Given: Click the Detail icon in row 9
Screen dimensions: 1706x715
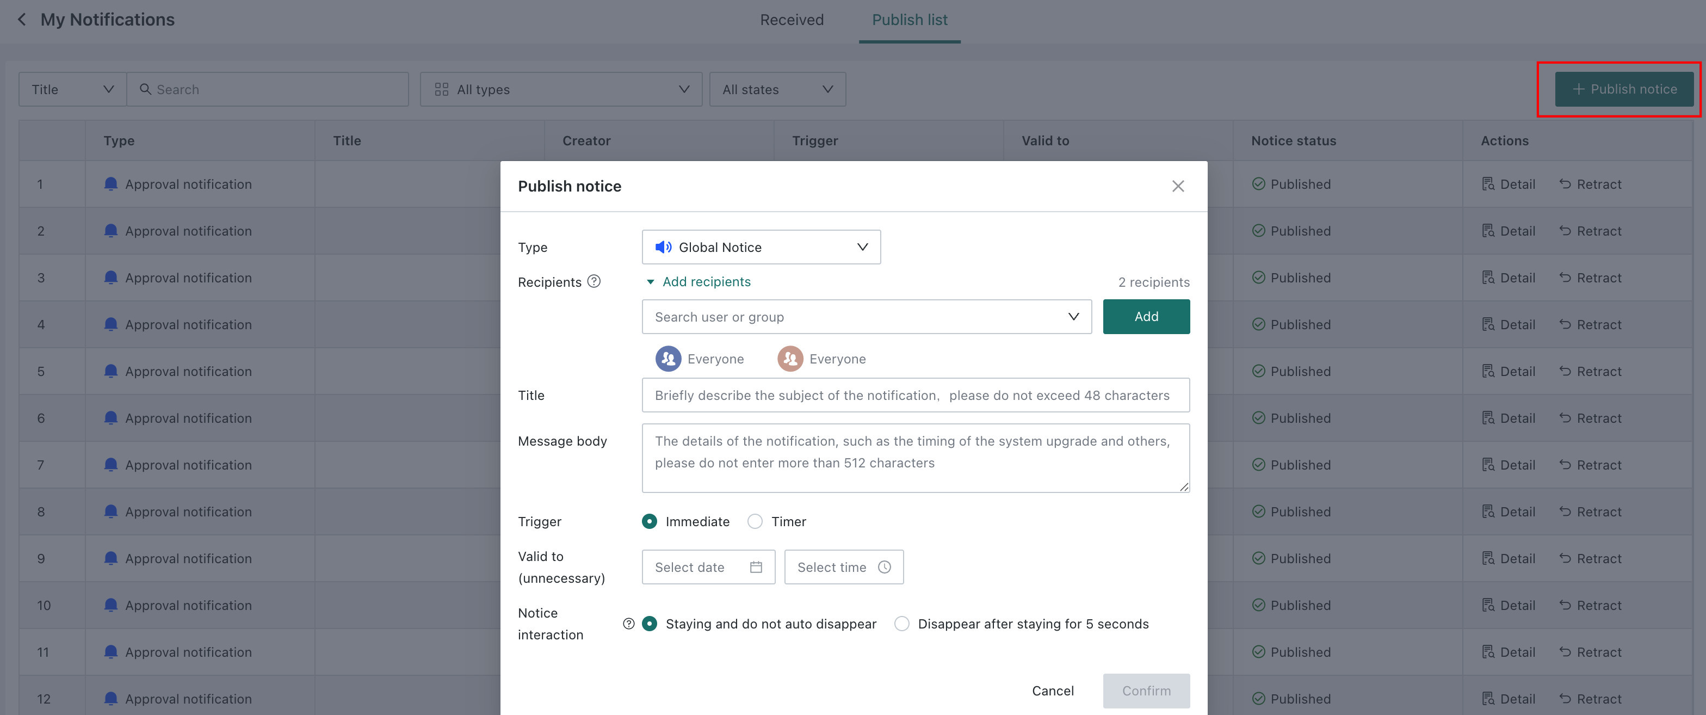Looking at the screenshot, I should coord(1487,559).
